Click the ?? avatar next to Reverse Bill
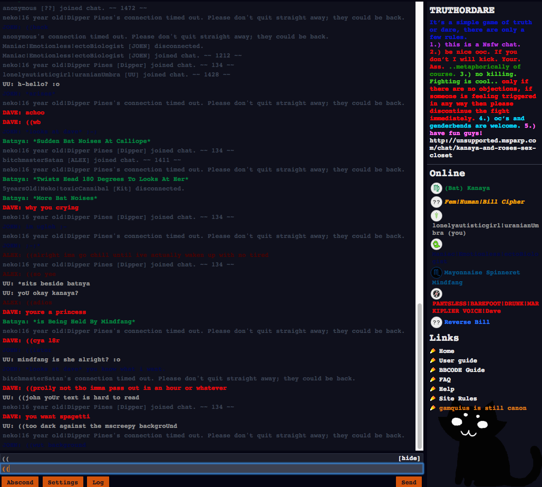Viewport: 542px width, 487px height. click(436, 322)
